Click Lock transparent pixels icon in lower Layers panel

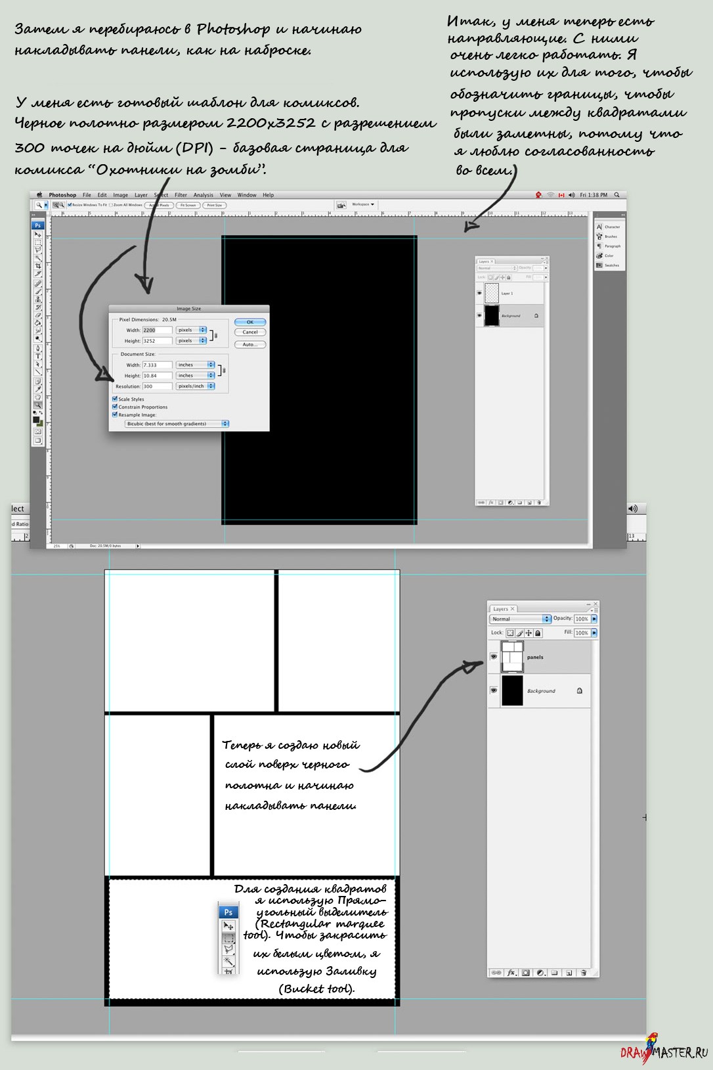pos(510,633)
